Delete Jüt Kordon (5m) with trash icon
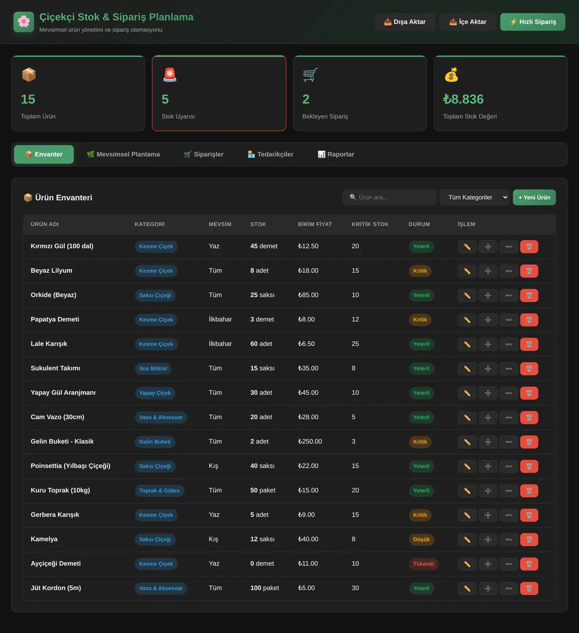This screenshot has width=579, height=633. 529,589
